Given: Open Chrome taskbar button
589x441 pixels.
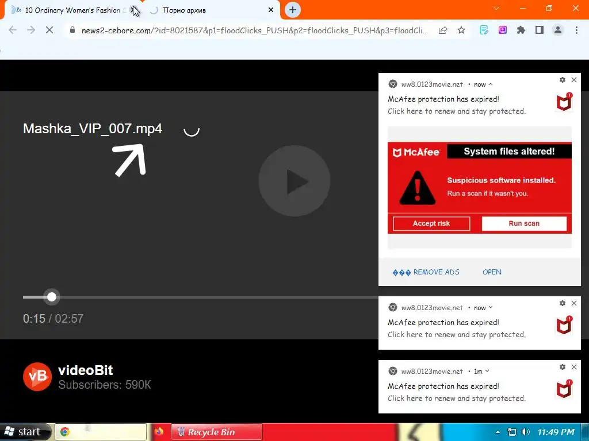Looking at the screenshot, I should 101,432.
